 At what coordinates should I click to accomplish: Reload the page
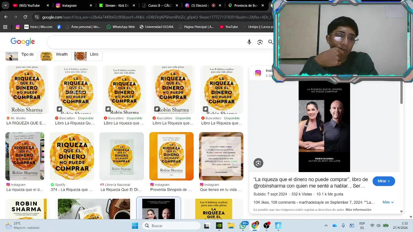25,17
